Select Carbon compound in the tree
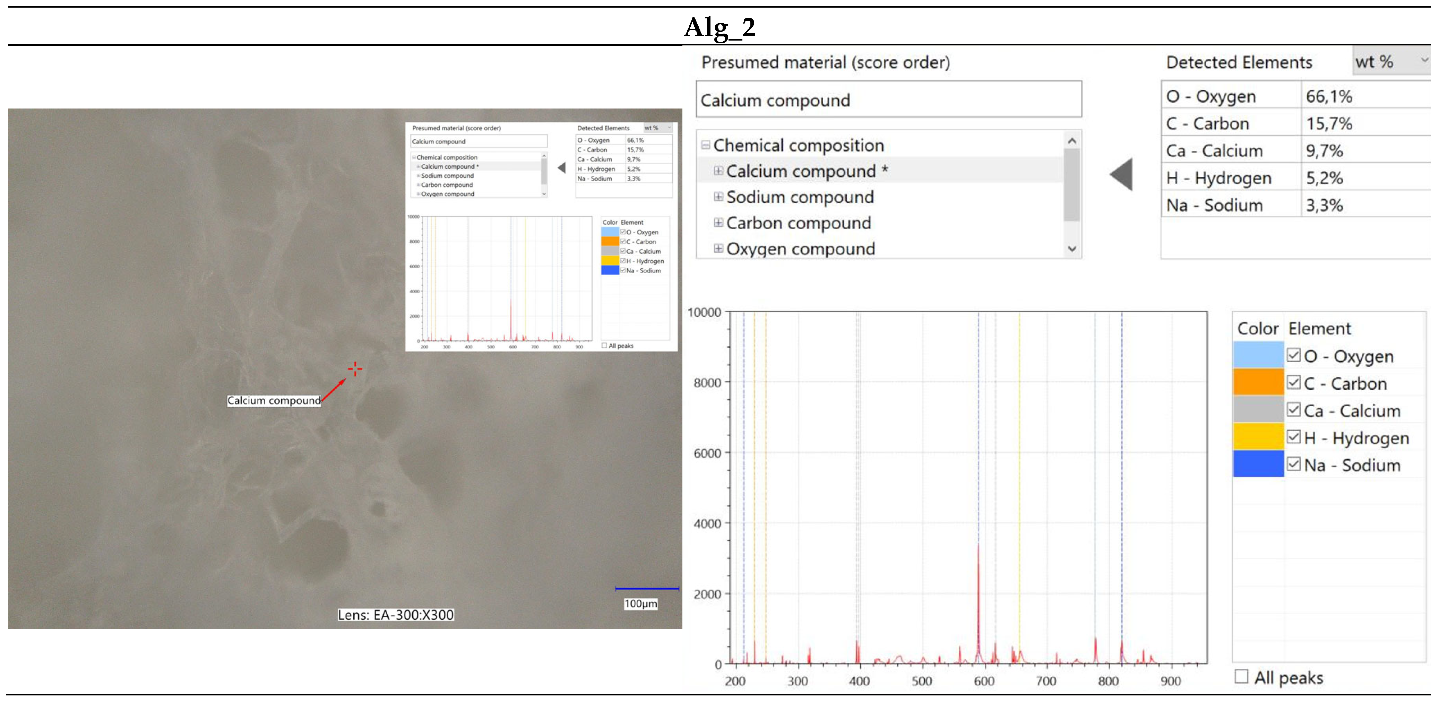Viewport: 1439px width, 702px height. (x=798, y=223)
